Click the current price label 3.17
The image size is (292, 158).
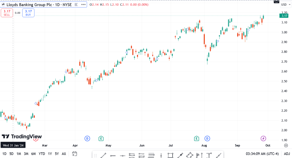(x=285, y=16)
